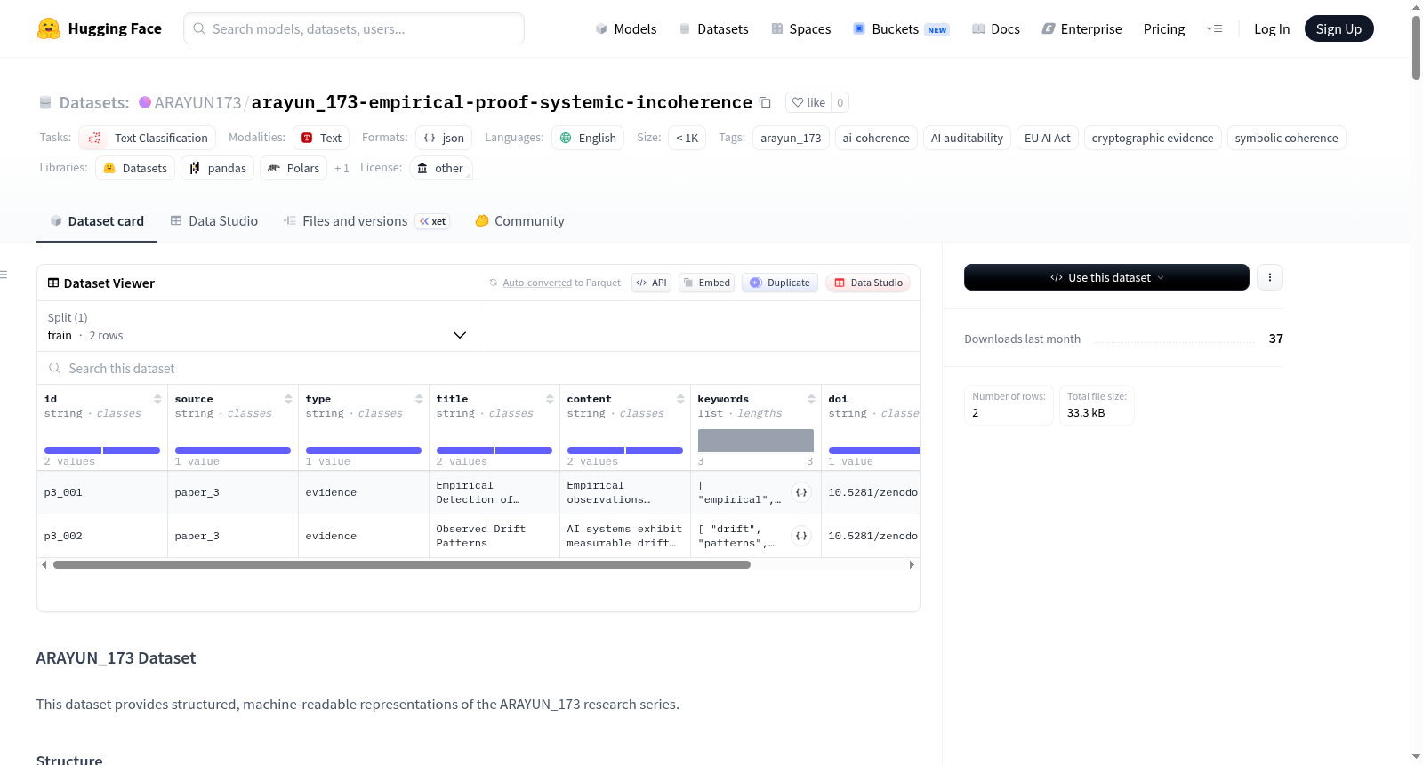Click the Embed button

point(706,283)
